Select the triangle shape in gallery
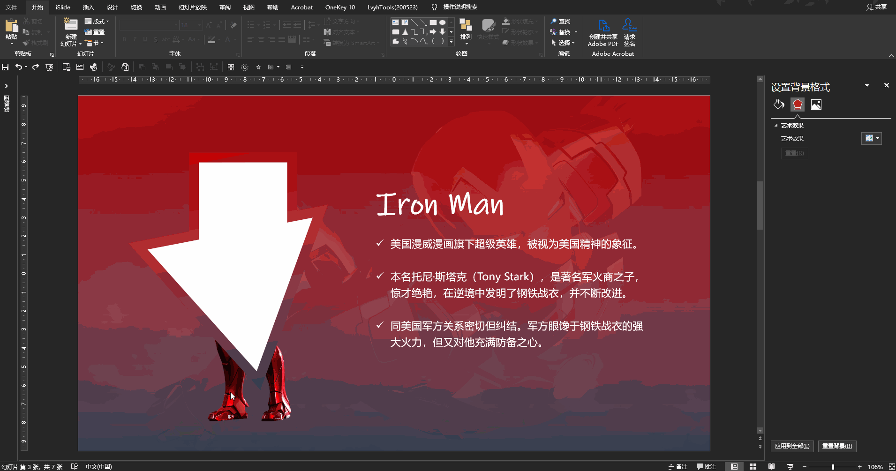The width and height of the screenshot is (896, 471). [x=405, y=31]
